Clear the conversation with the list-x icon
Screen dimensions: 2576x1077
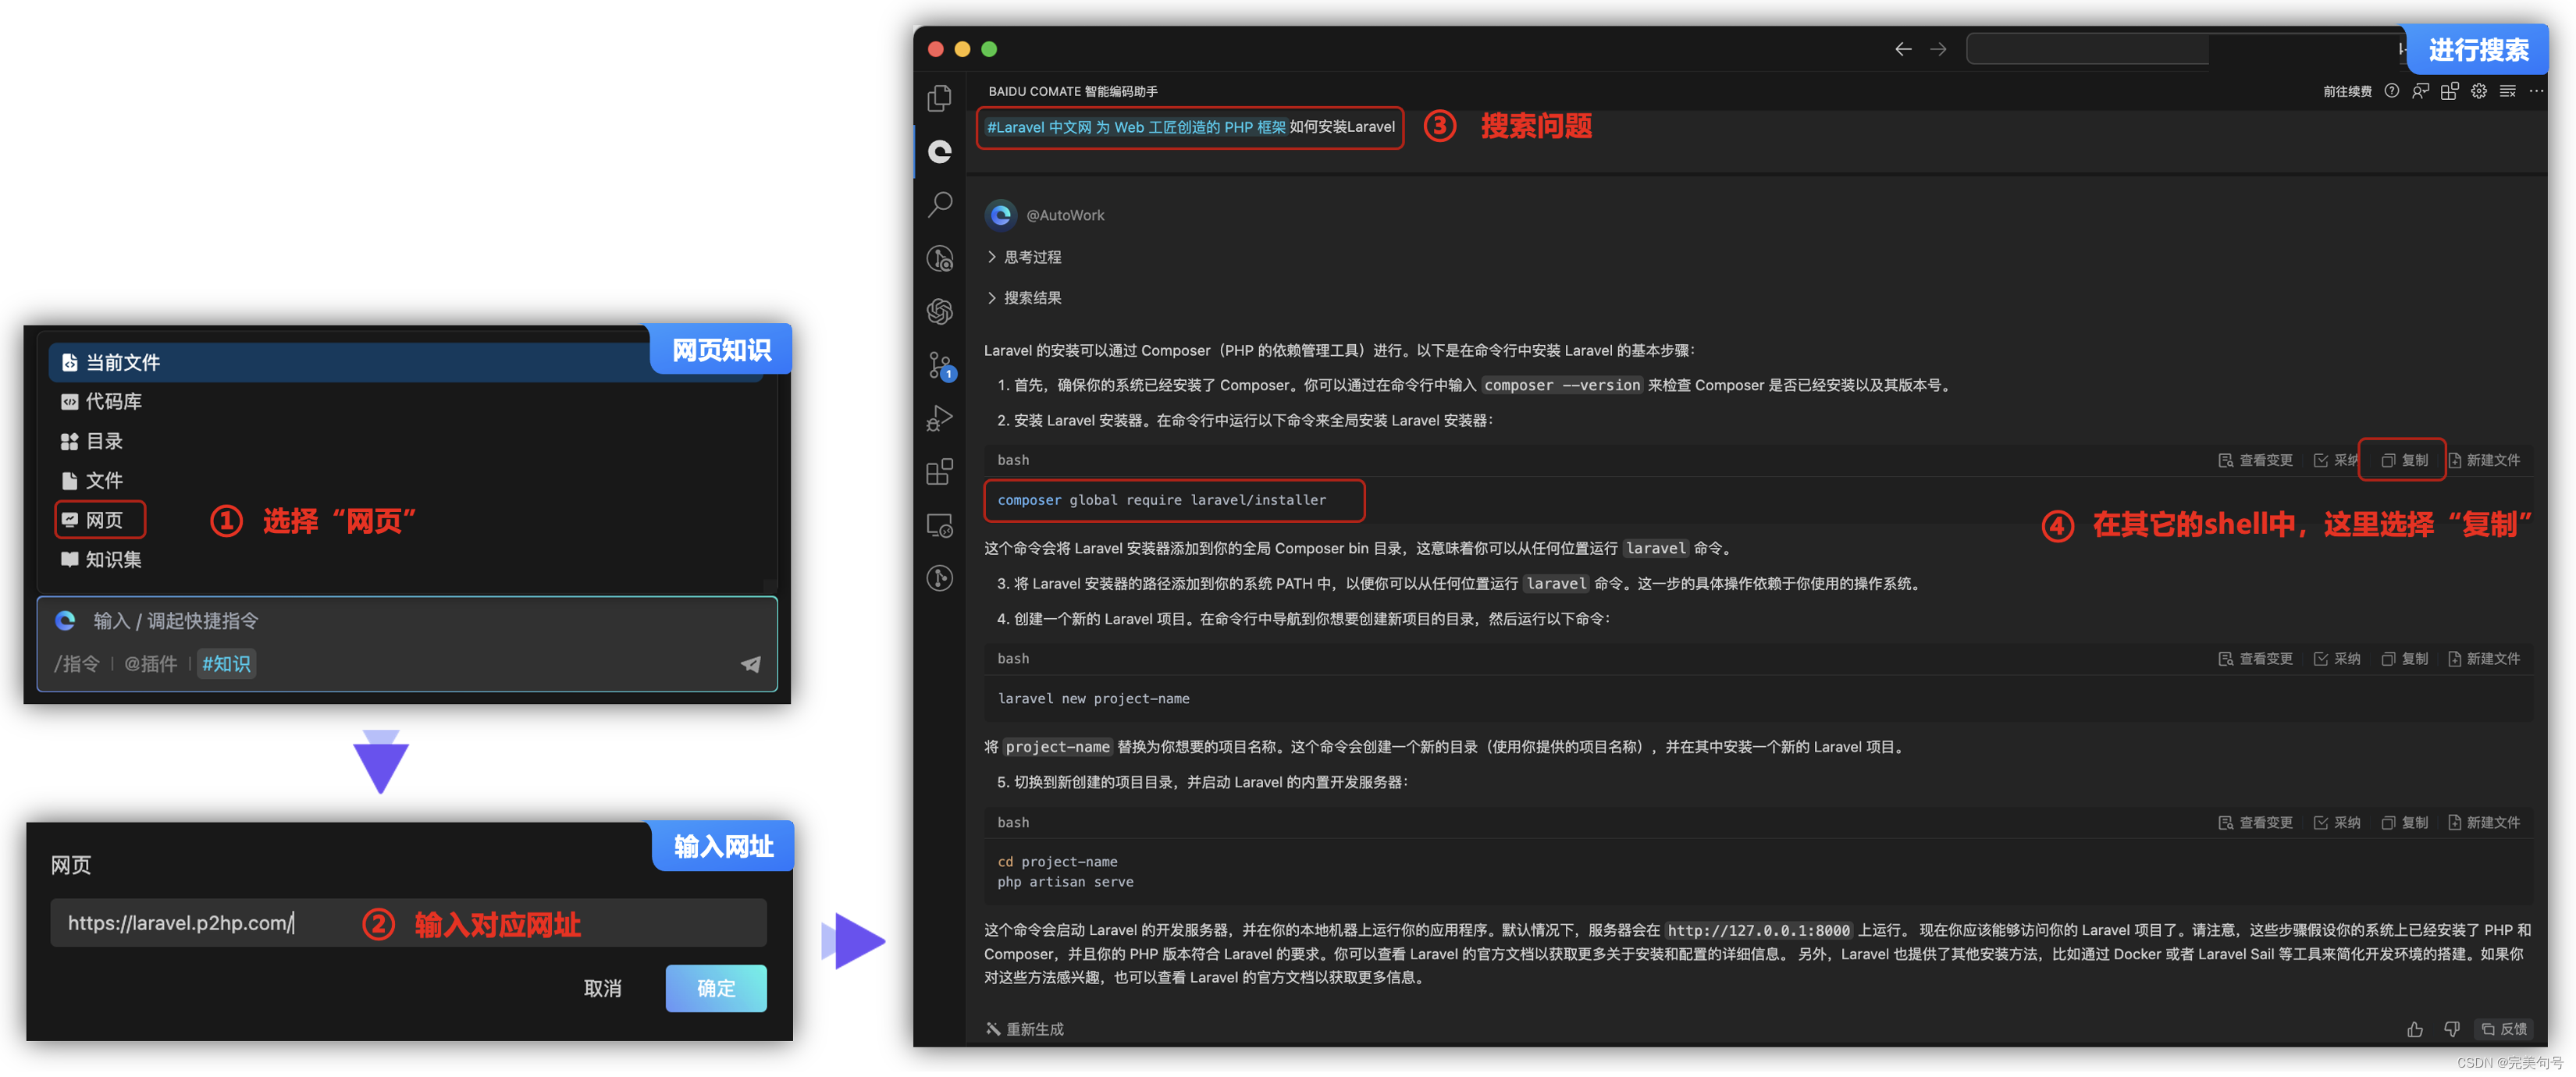(x=2507, y=91)
